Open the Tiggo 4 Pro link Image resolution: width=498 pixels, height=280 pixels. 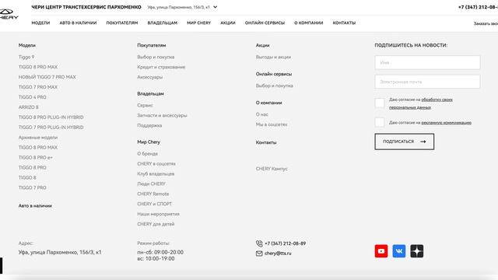coord(33,97)
